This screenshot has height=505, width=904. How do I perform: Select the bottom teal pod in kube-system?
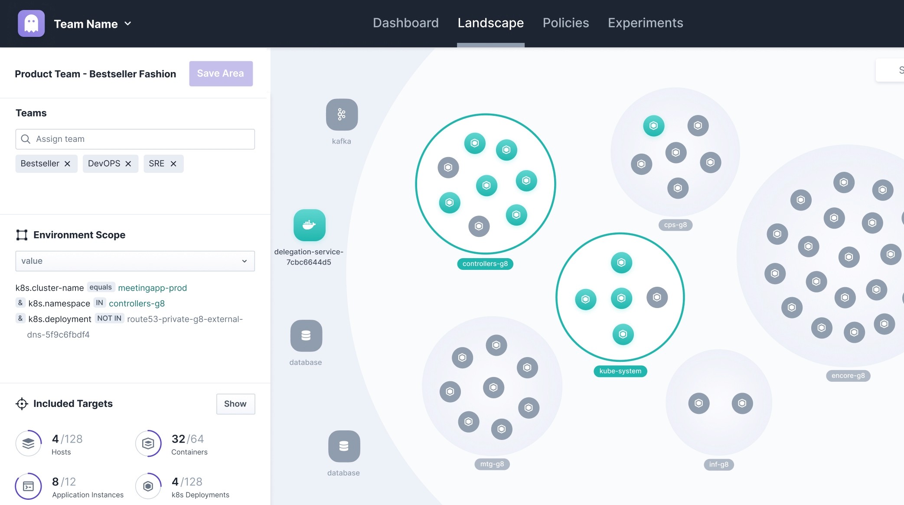coord(623,334)
